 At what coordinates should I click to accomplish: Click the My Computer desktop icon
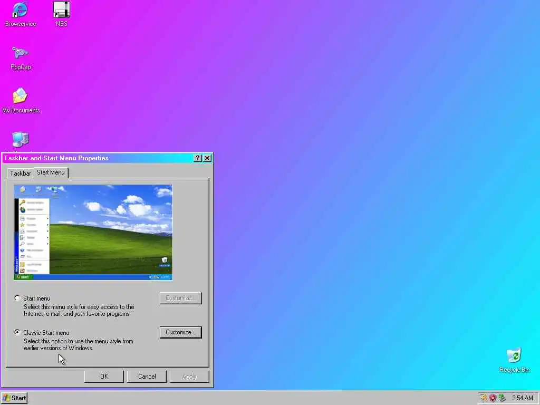(x=20, y=140)
